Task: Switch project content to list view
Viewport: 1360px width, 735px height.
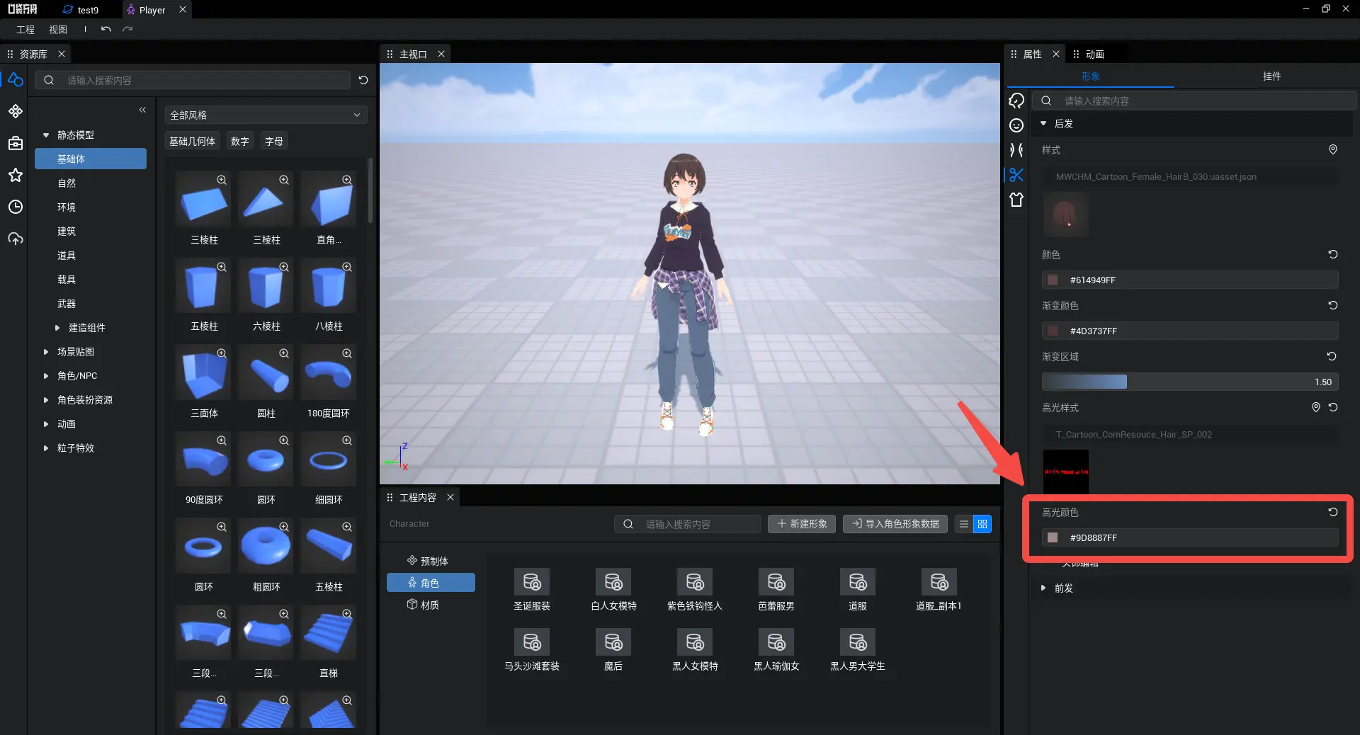Action: click(963, 524)
